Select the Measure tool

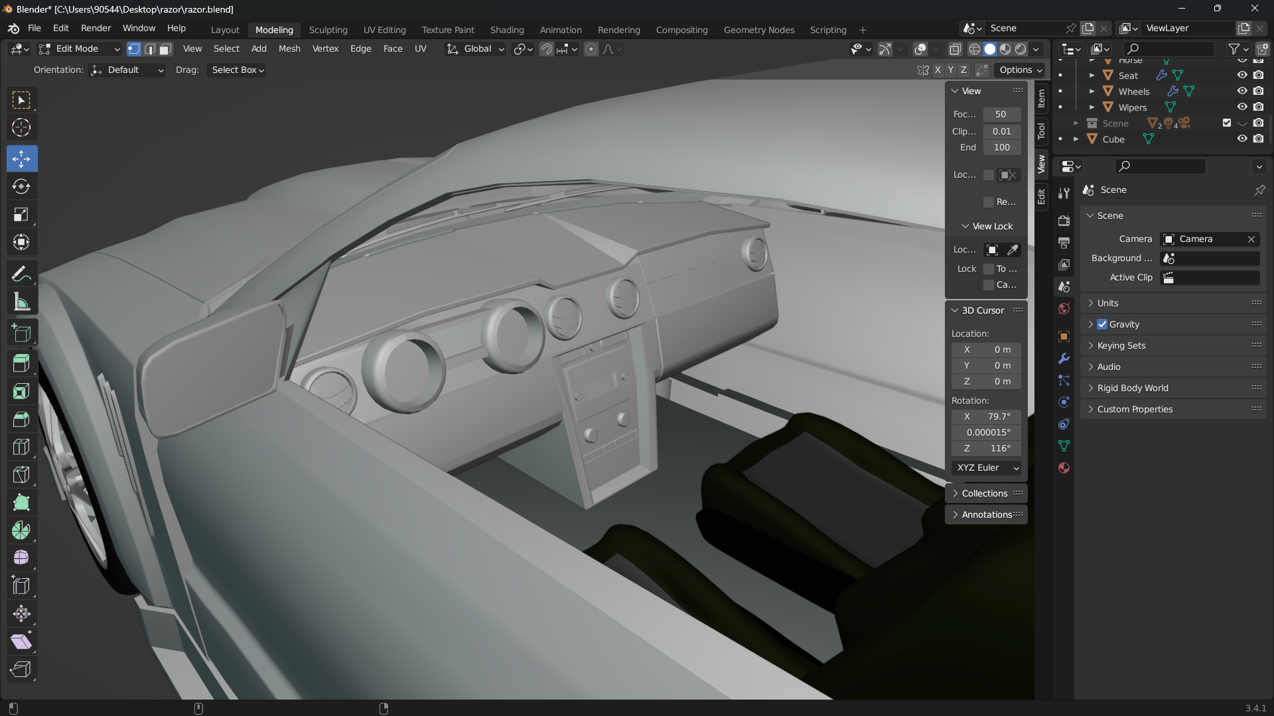click(x=21, y=303)
